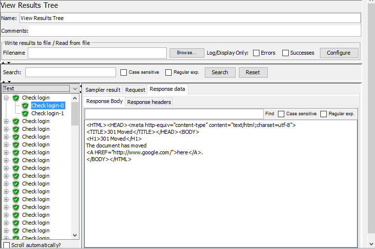Enable the Errors only checkbox
This screenshot has height=249, width=375.
pos(256,53)
